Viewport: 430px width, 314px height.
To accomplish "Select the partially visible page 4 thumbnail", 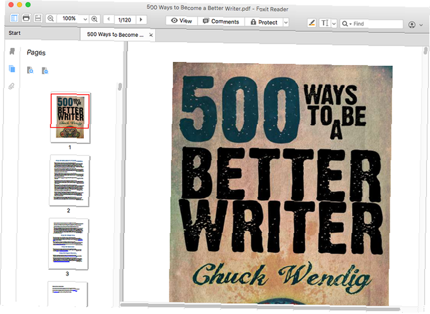I will coord(68,294).
